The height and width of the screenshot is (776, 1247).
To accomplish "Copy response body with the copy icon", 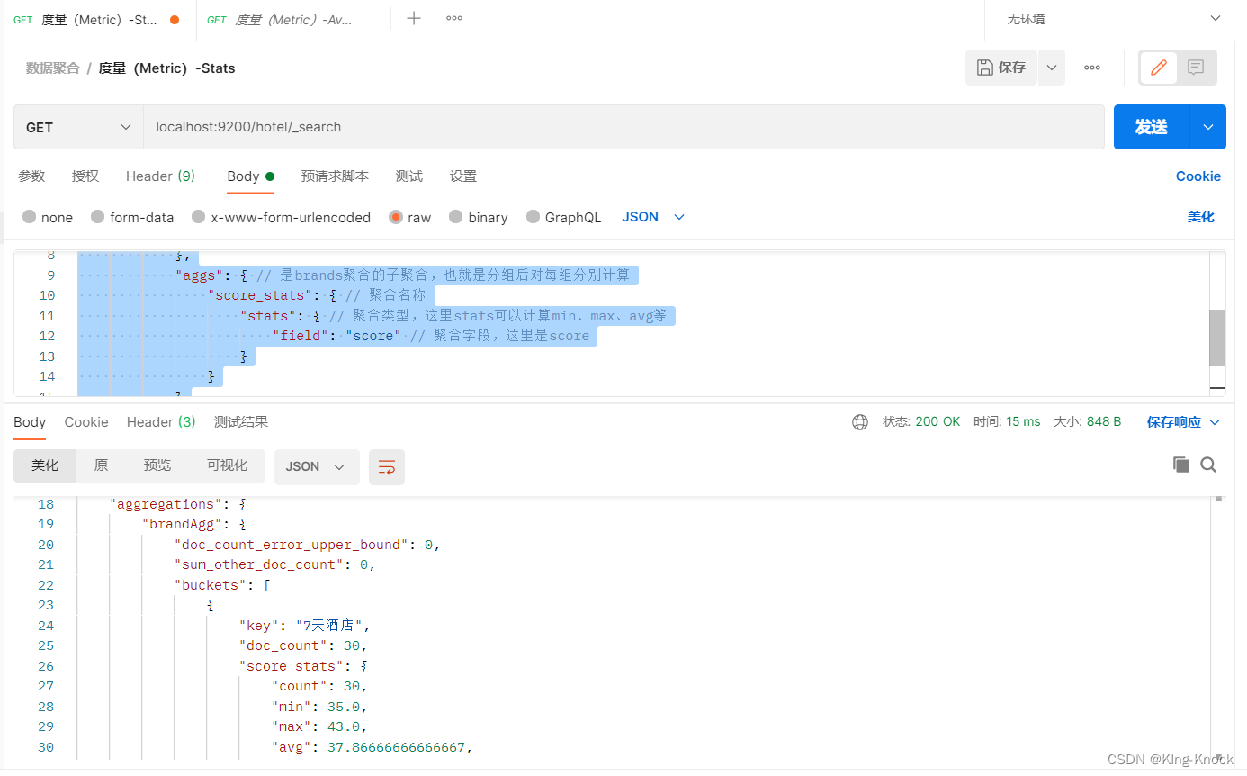I will (1181, 465).
